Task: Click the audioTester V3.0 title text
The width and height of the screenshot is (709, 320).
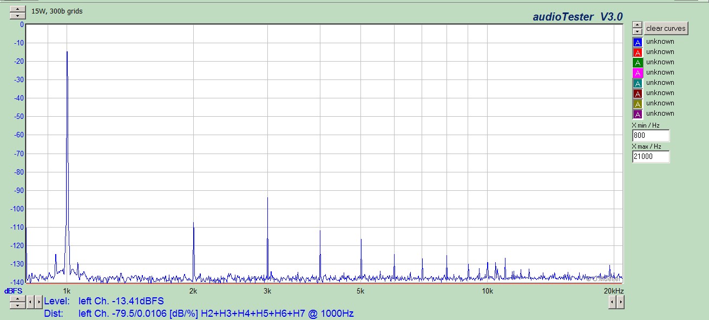Action: (578, 17)
